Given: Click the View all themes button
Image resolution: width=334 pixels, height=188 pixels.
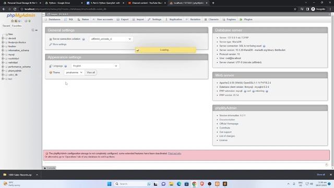Looking at the screenshot, I should tap(91, 73).
